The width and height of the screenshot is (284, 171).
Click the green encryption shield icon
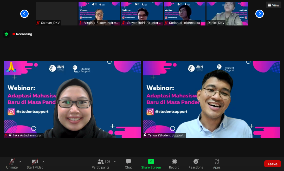6,34
